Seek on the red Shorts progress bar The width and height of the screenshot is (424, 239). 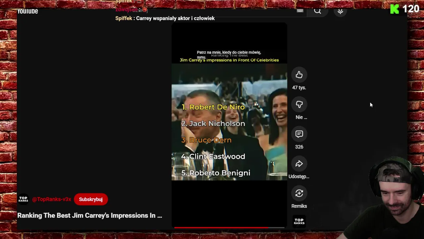tap(229, 228)
